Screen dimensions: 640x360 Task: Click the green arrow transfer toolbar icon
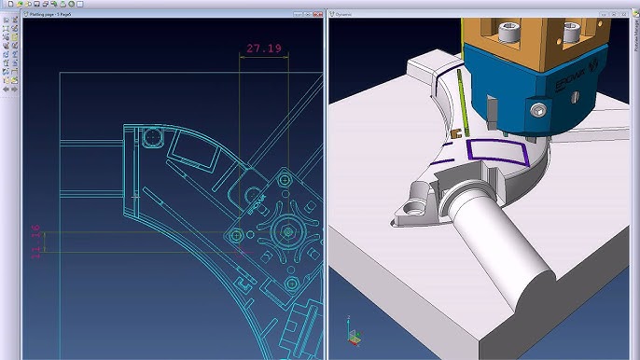coord(54,4)
